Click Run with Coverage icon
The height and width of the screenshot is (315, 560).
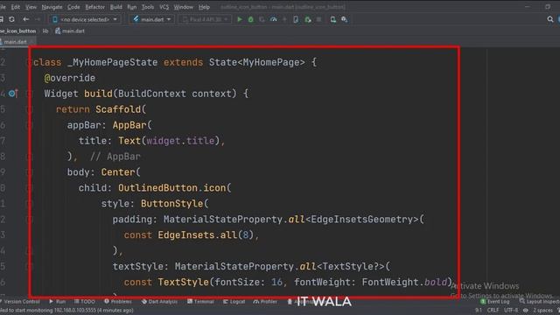(262, 19)
